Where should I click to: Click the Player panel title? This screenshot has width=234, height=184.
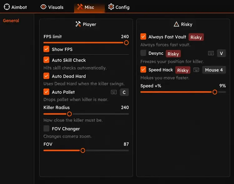[89, 24]
